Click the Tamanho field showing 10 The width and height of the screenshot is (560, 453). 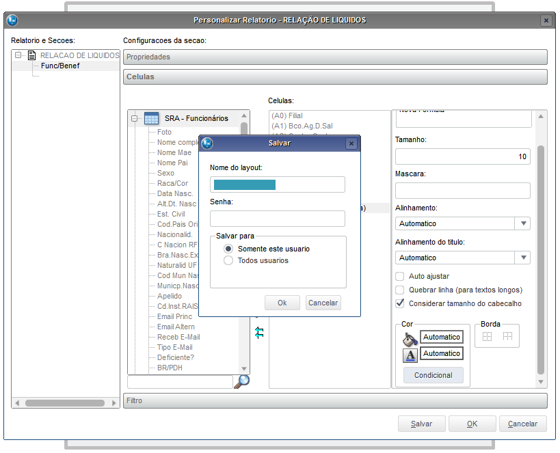point(462,156)
